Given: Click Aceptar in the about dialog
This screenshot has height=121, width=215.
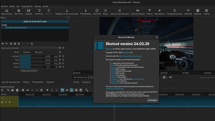Looking at the screenshot, I should [153, 100].
